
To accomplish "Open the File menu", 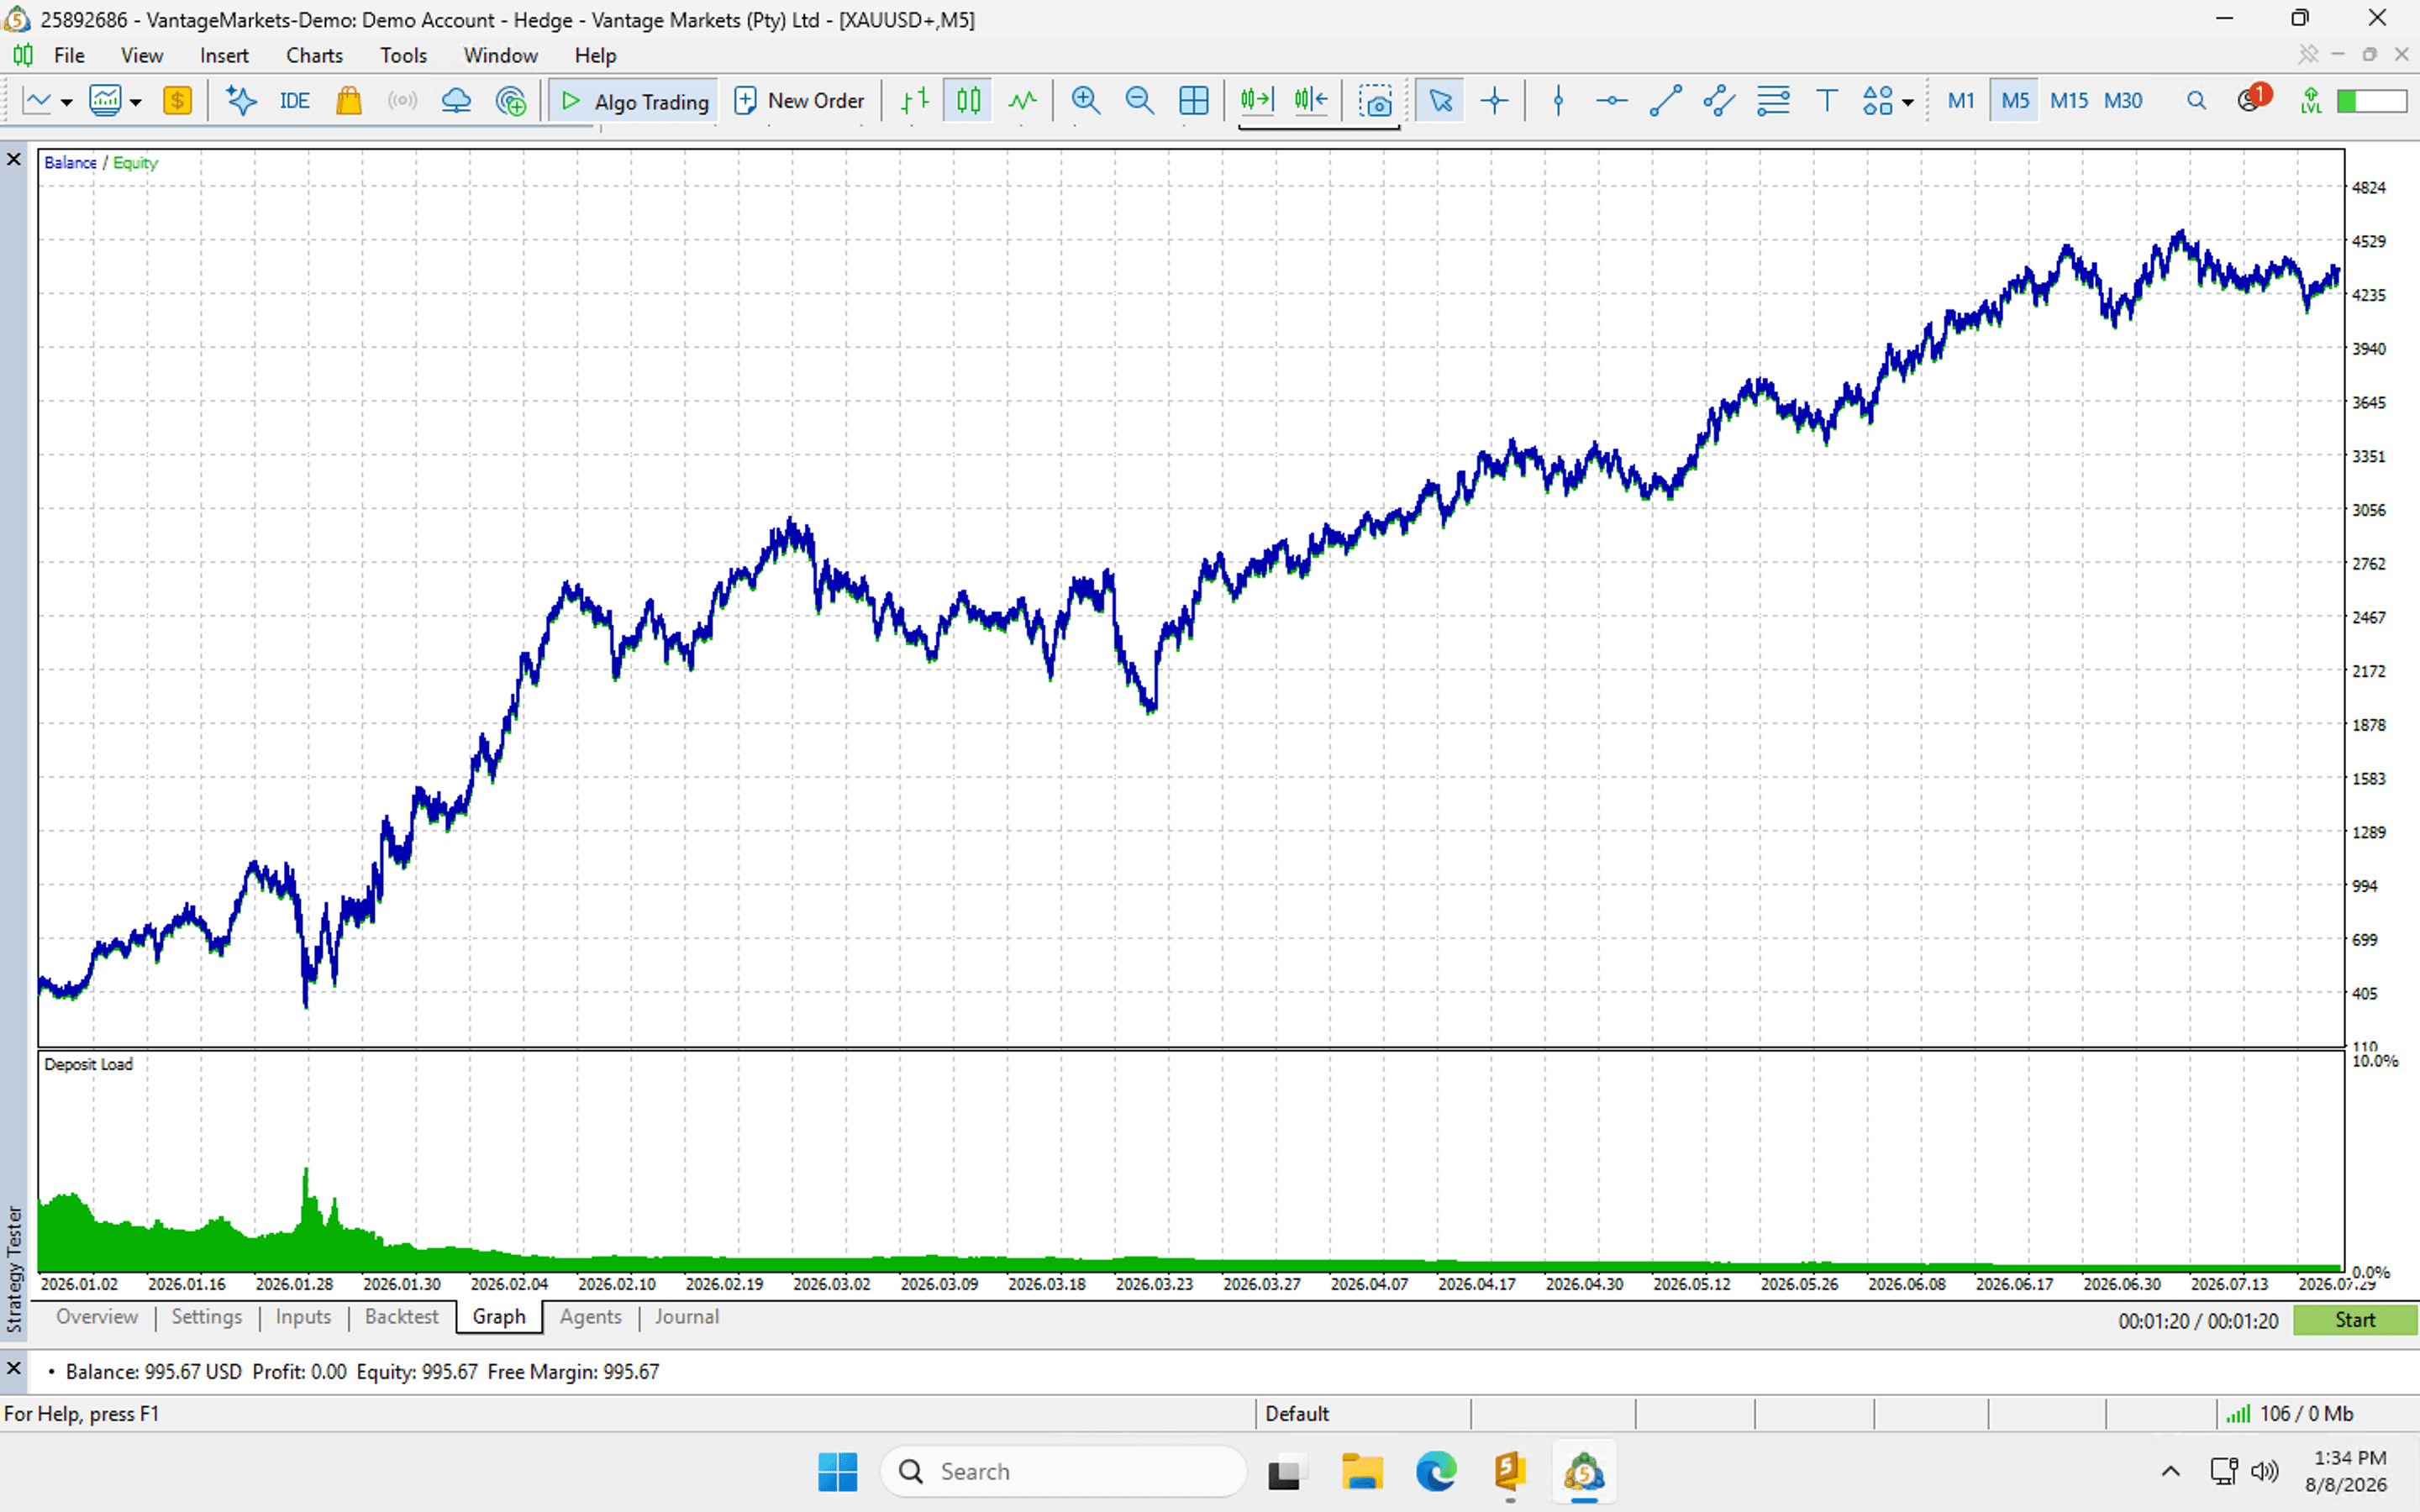I will click(69, 56).
